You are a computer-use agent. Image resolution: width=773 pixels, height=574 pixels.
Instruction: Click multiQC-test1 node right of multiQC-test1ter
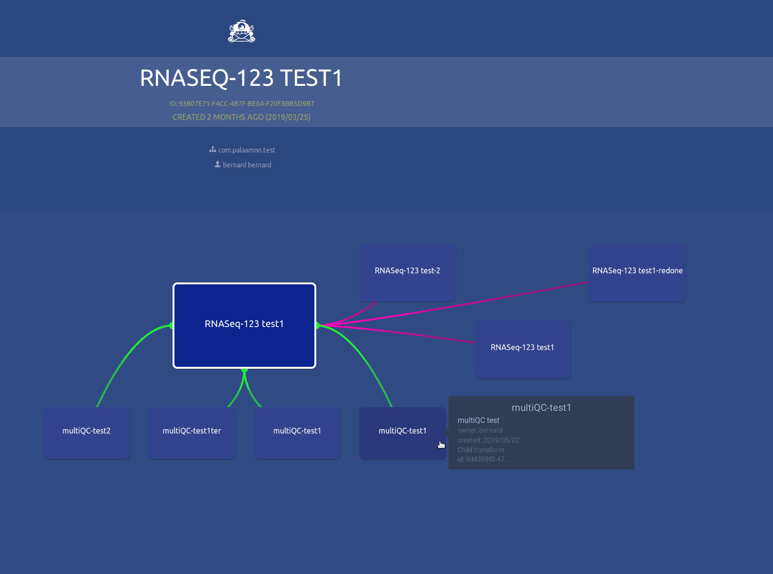click(297, 433)
